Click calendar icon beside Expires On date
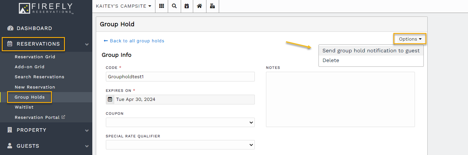468x155 pixels. 110,99
